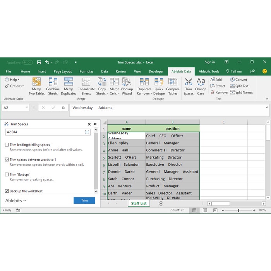
Task: Add a new sheet with plus icon
Action: (x=161, y=203)
